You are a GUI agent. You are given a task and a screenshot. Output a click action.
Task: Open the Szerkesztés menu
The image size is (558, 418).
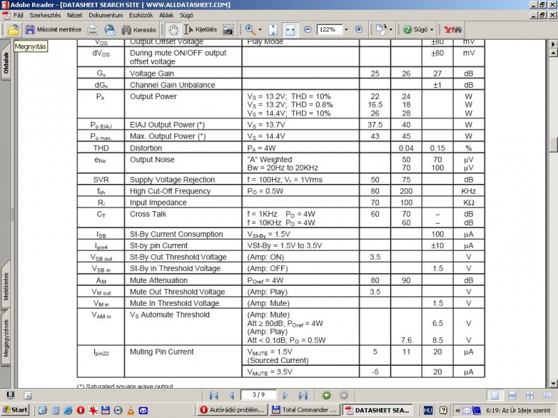[x=45, y=15]
